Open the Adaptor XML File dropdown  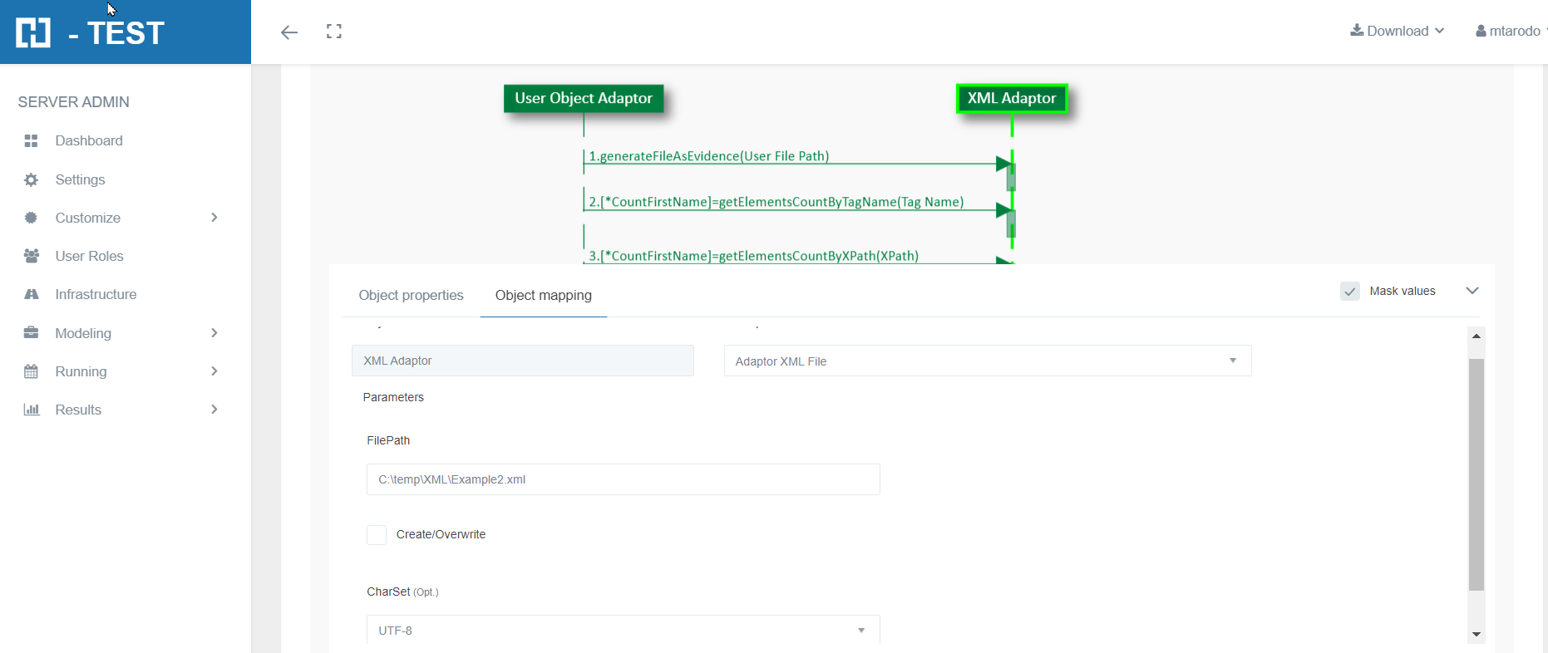(987, 361)
